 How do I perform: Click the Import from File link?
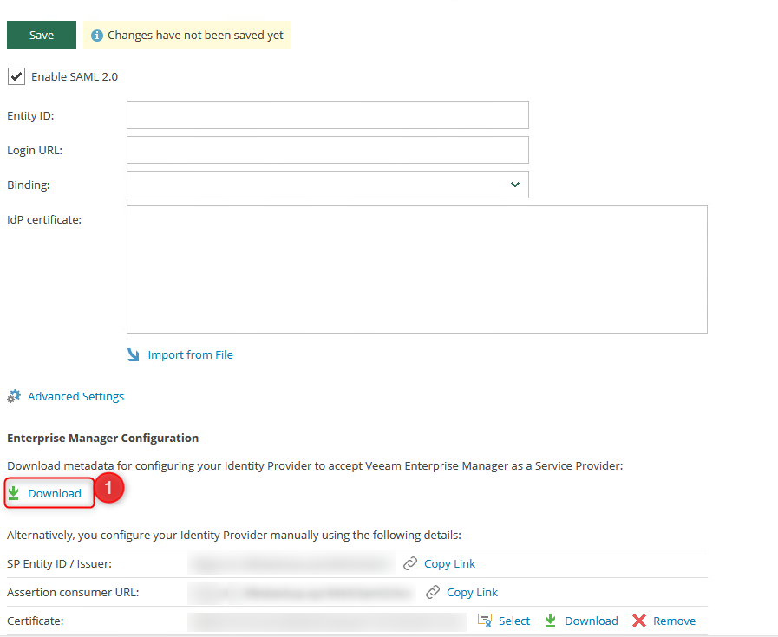[x=190, y=354]
